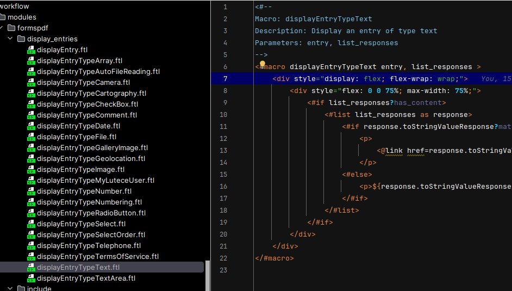Open displayEntryTypeCheckBox.ftl file

[x=87, y=104]
